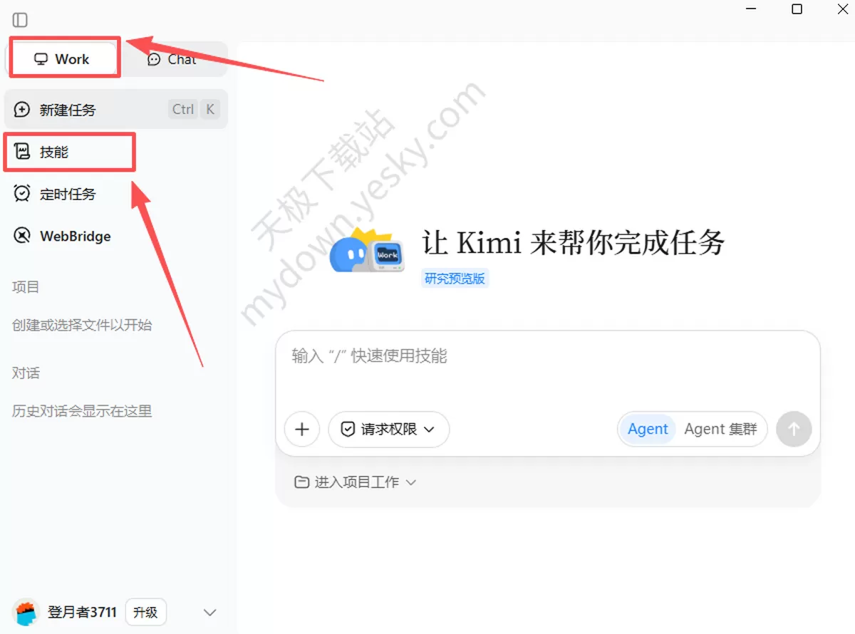855x634 pixels.
Task: Click the send arrow button
Action: click(x=794, y=429)
